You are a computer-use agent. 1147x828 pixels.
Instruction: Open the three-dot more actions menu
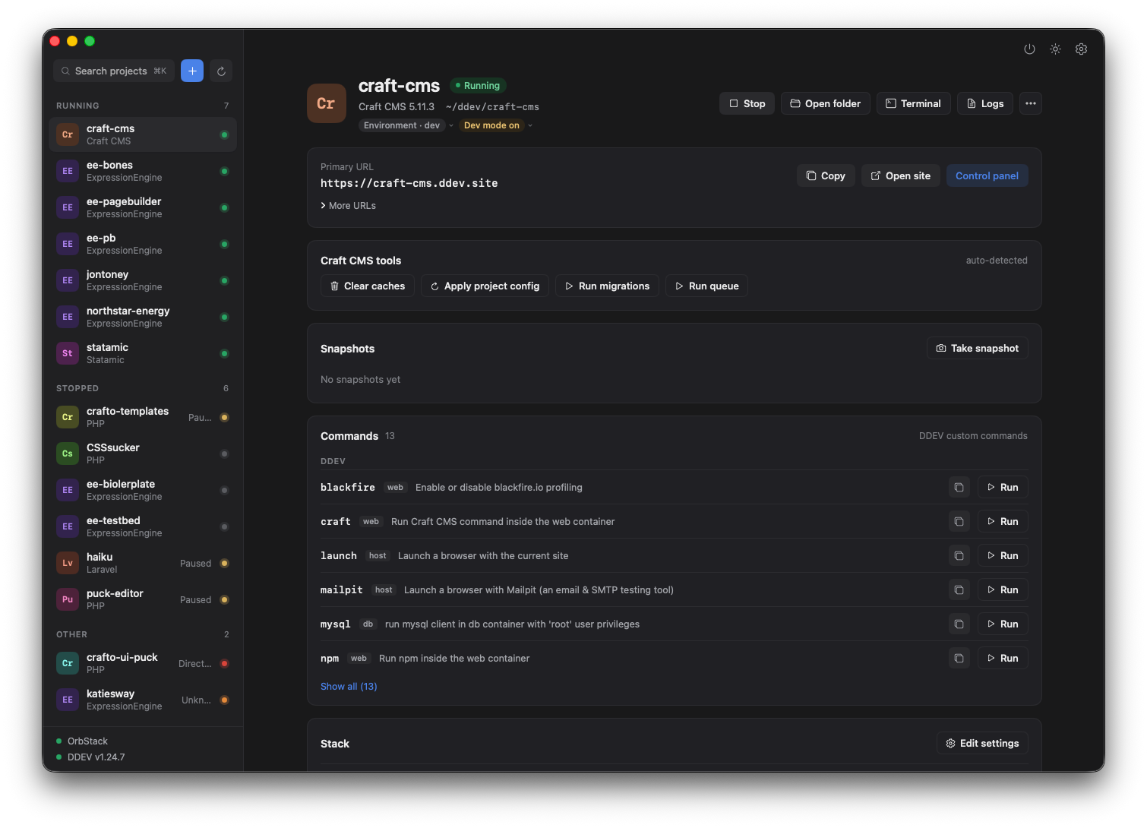[x=1030, y=103]
